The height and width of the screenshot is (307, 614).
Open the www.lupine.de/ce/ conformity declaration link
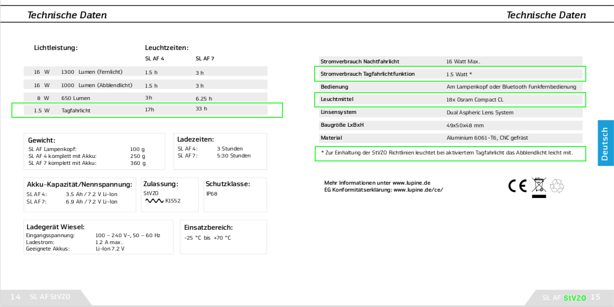click(x=418, y=190)
